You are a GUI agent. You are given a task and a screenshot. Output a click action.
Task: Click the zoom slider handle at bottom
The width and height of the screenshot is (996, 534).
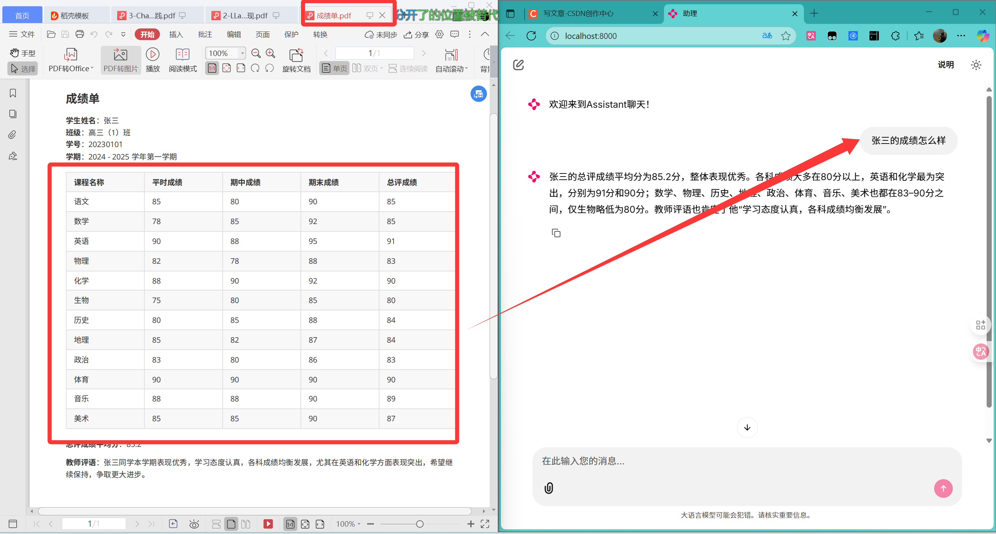pyautogui.click(x=420, y=524)
